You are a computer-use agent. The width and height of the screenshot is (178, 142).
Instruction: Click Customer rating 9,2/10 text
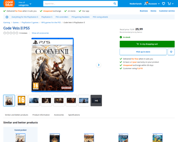click(133, 68)
